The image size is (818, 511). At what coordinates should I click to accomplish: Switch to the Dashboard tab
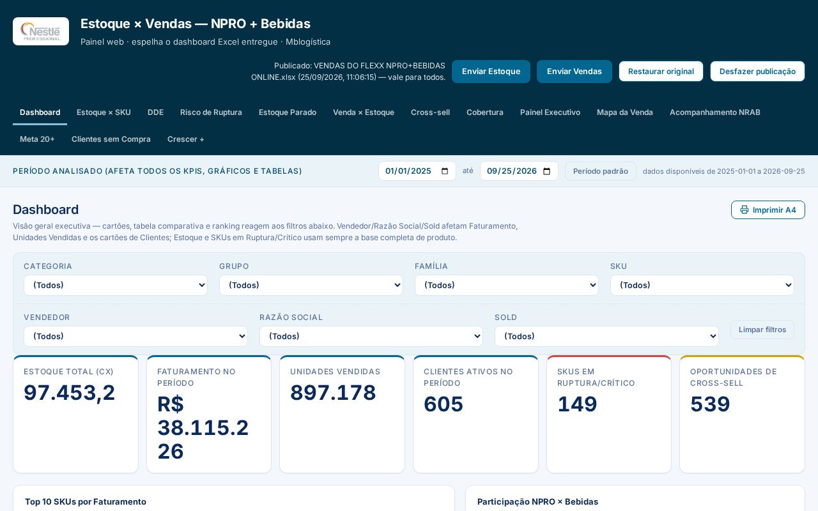(40, 112)
